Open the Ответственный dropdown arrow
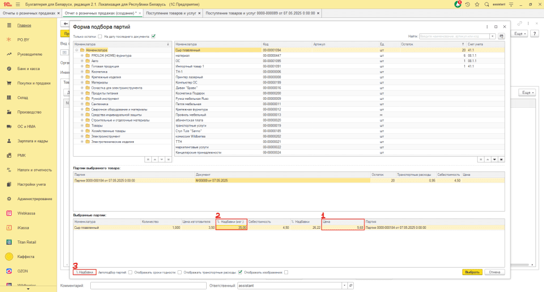 pyautogui.click(x=344, y=286)
